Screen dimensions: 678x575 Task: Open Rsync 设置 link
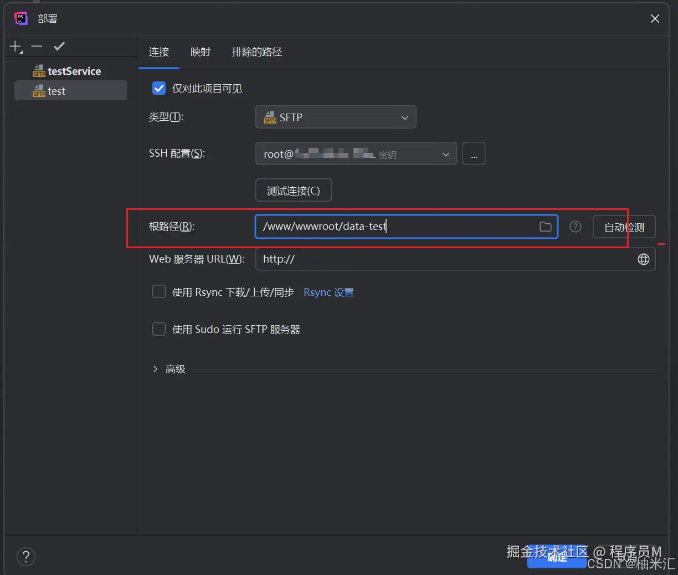click(x=328, y=292)
